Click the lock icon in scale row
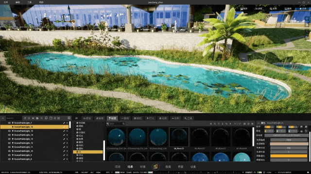This screenshot has height=174, width=311. pyautogui.click(x=301, y=131)
